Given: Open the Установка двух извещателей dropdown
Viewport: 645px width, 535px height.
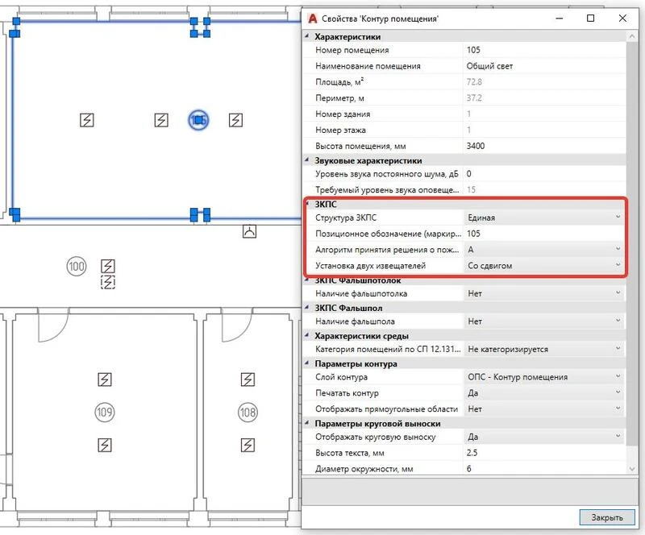Looking at the screenshot, I should tap(618, 265).
